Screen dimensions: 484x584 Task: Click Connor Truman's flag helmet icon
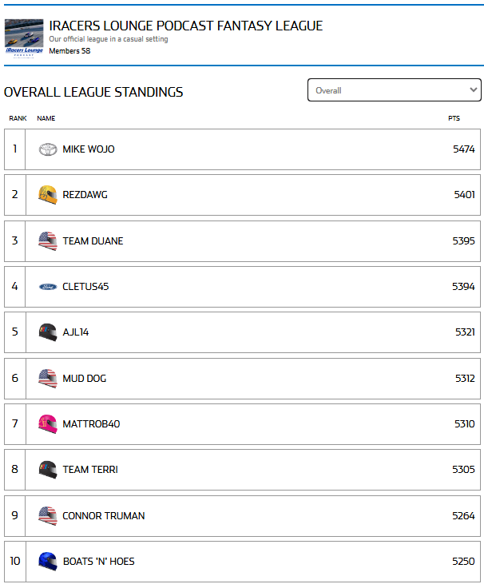pyautogui.click(x=48, y=516)
